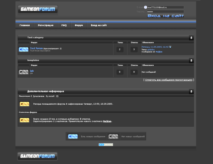Open the Главная menu item
The width and height of the screenshot is (213, 164).
point(24,25)
